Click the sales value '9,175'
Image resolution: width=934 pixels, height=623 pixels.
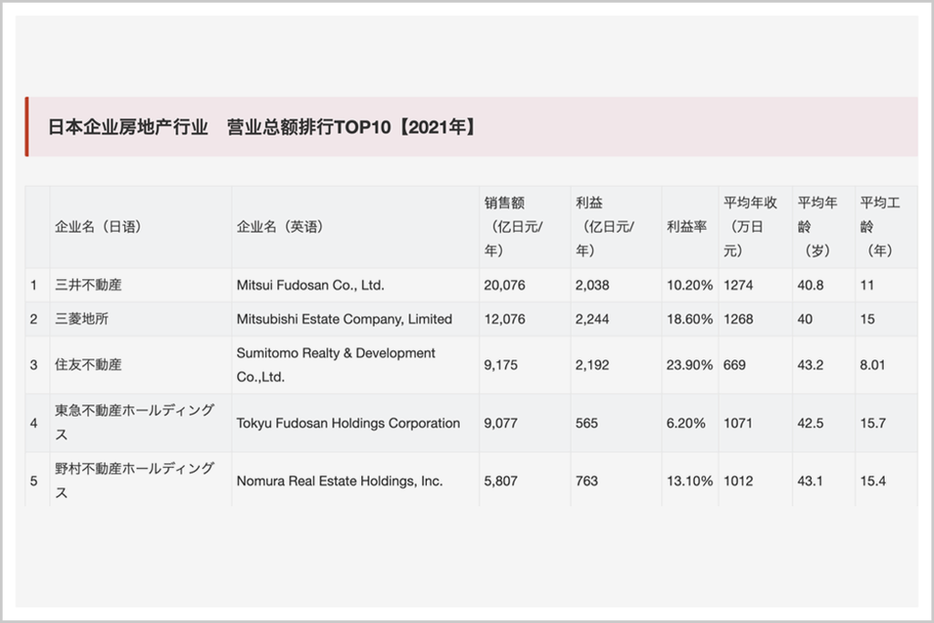click(x=501, y=365)
